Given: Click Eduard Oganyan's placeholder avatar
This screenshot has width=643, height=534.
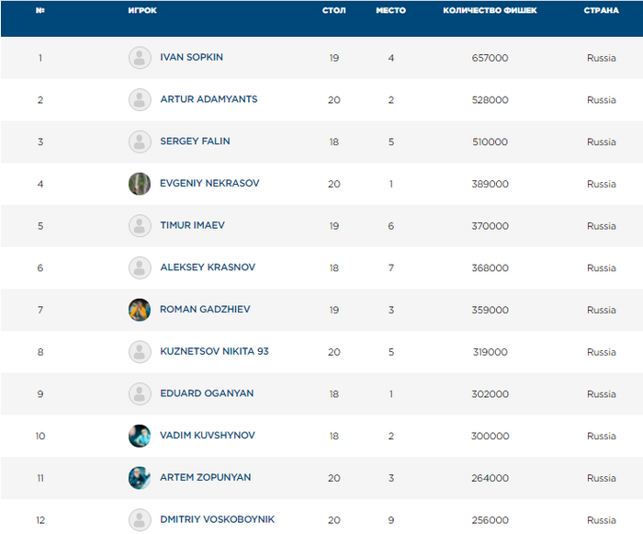Looking at the screenshot, I should 140,393.
